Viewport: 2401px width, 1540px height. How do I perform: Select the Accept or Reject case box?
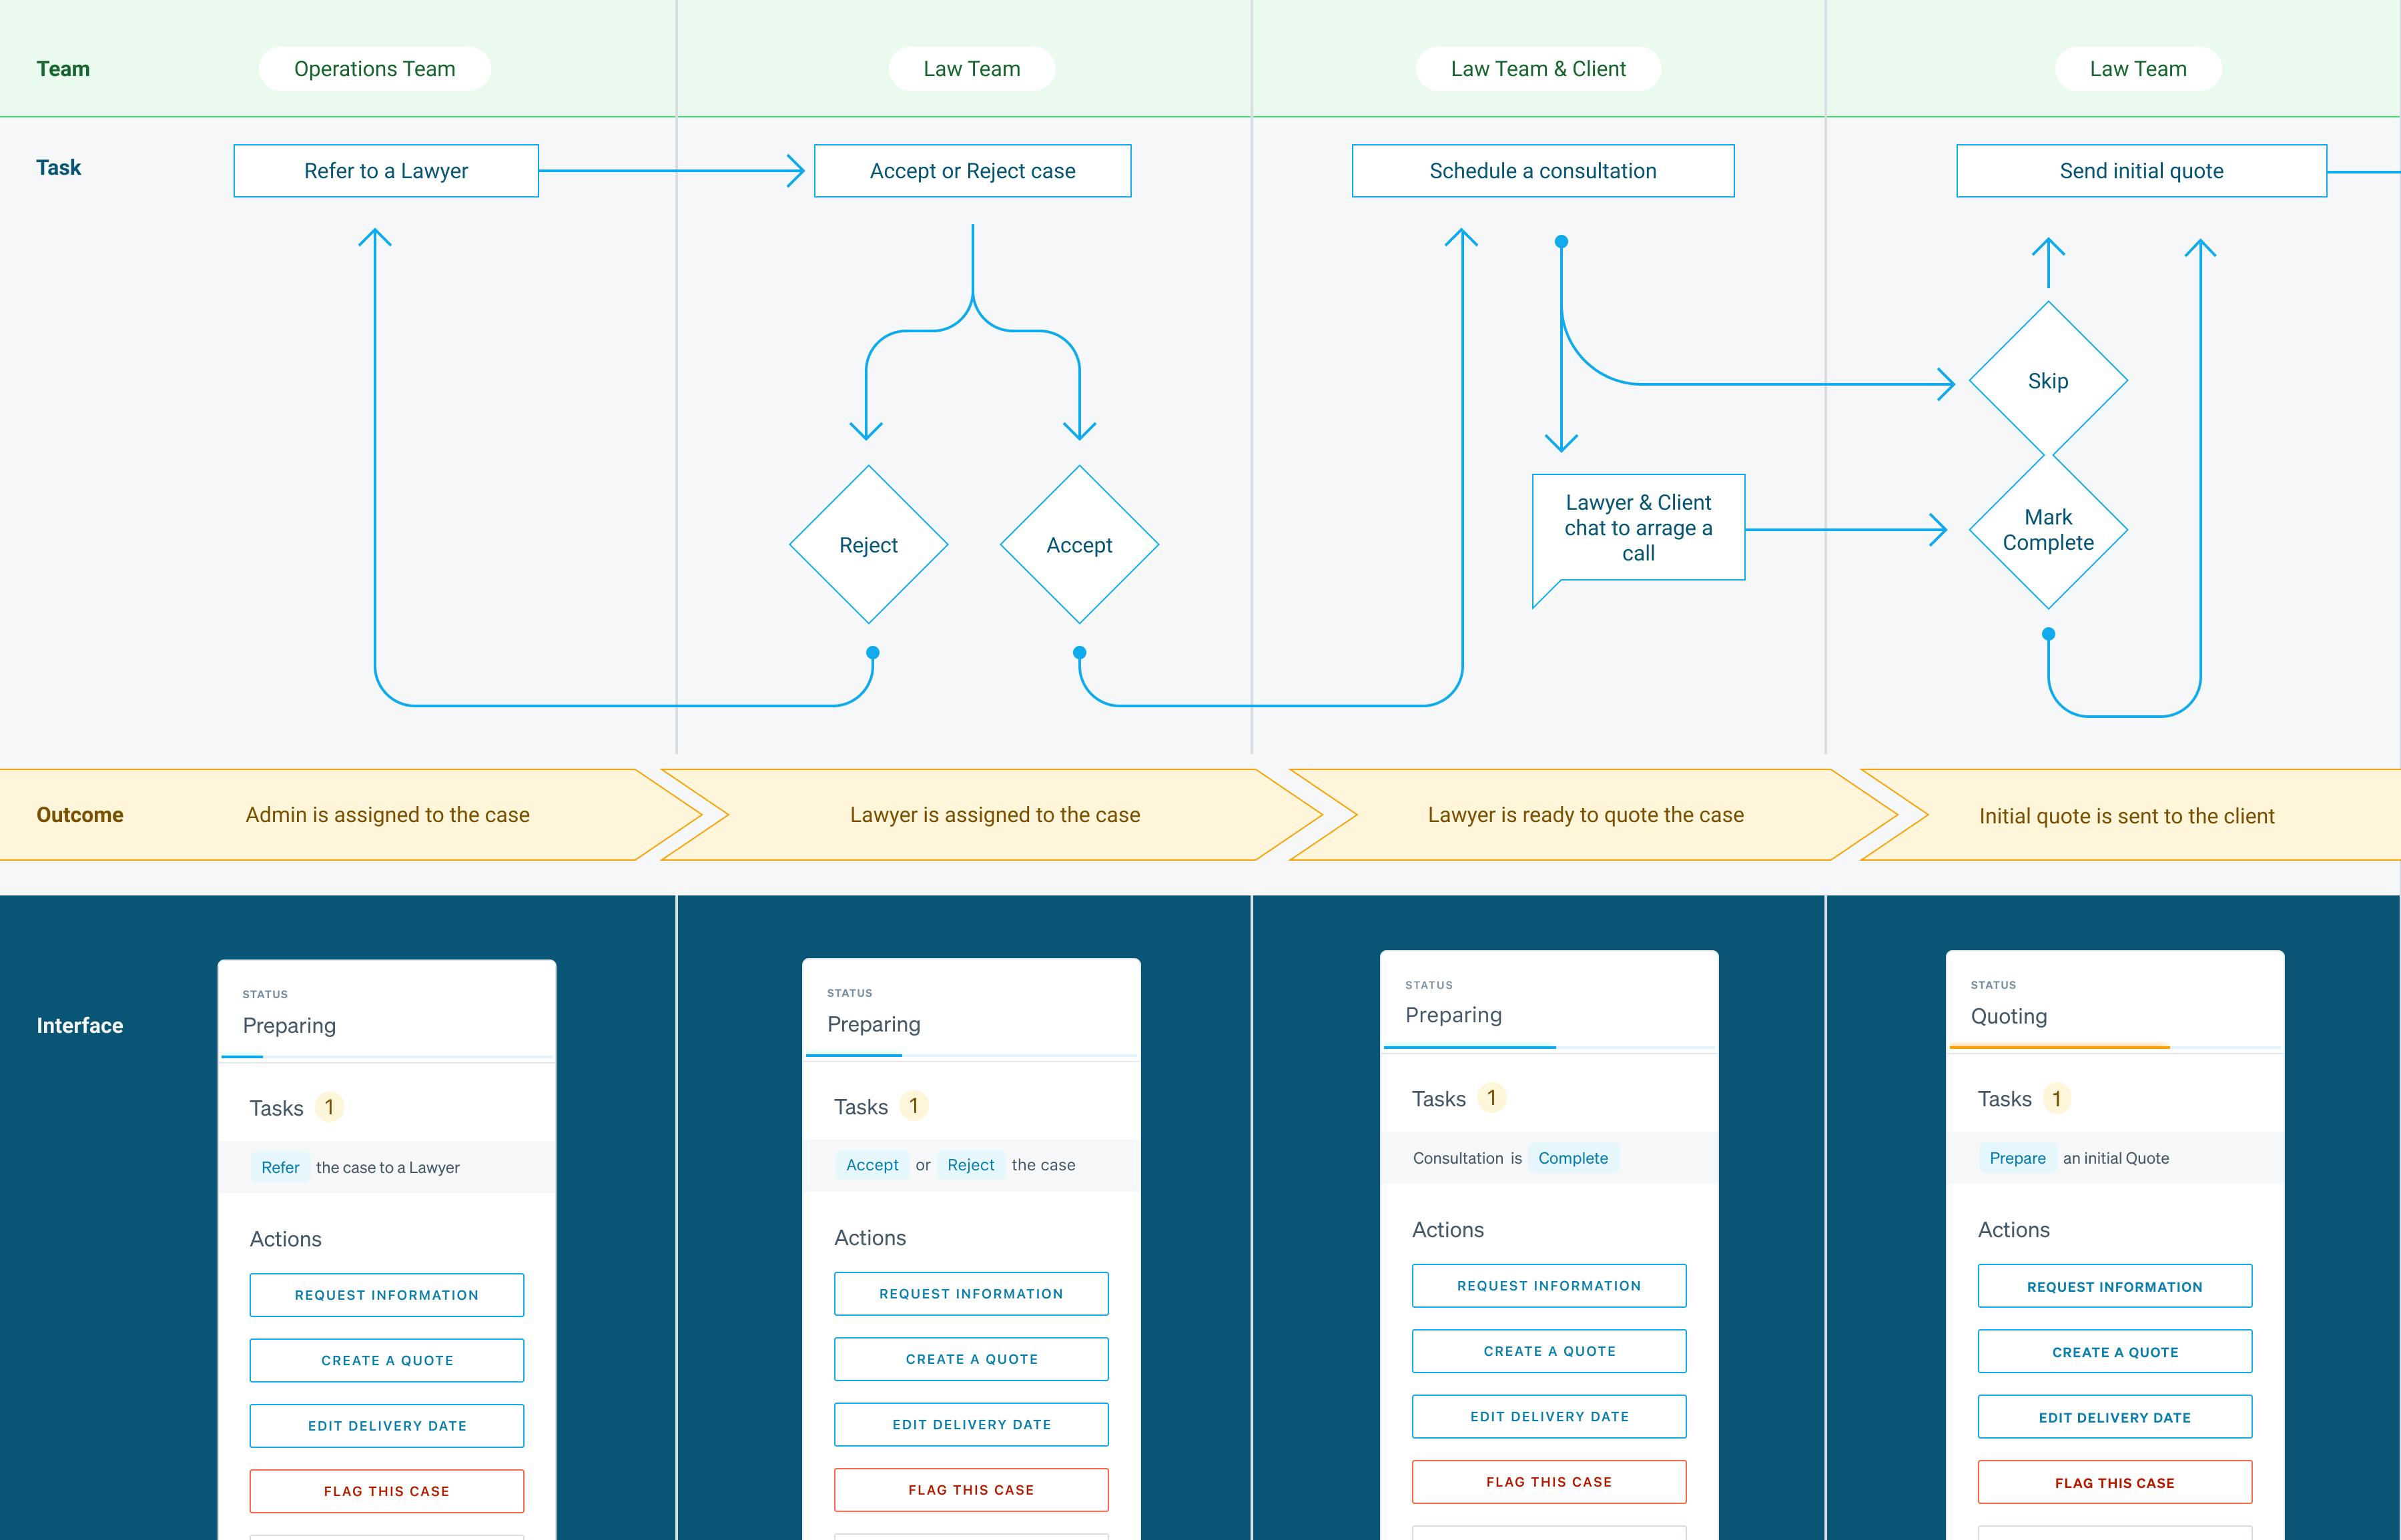972,171
